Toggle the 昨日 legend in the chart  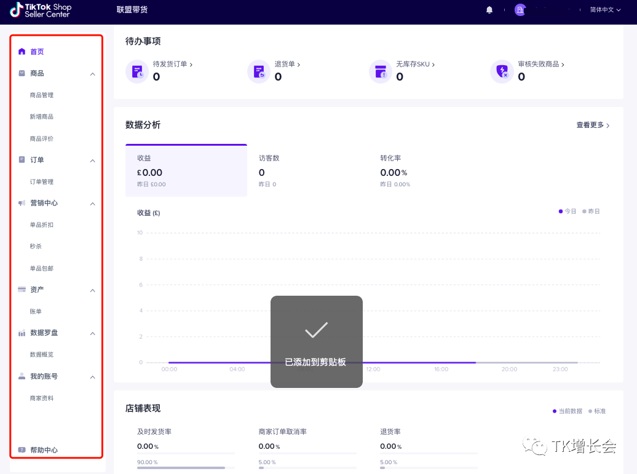pyautogui.click(x=591, y=211)
